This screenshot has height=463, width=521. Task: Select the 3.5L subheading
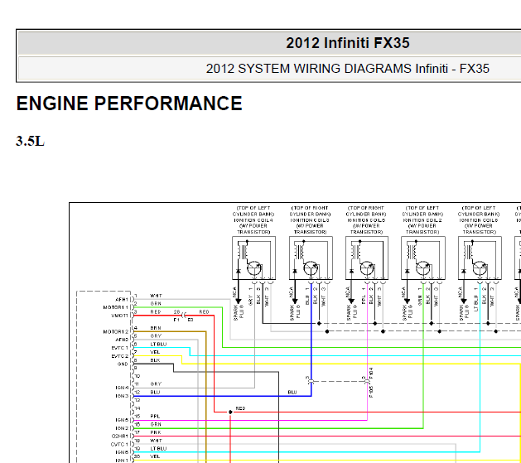pos(30,141)
